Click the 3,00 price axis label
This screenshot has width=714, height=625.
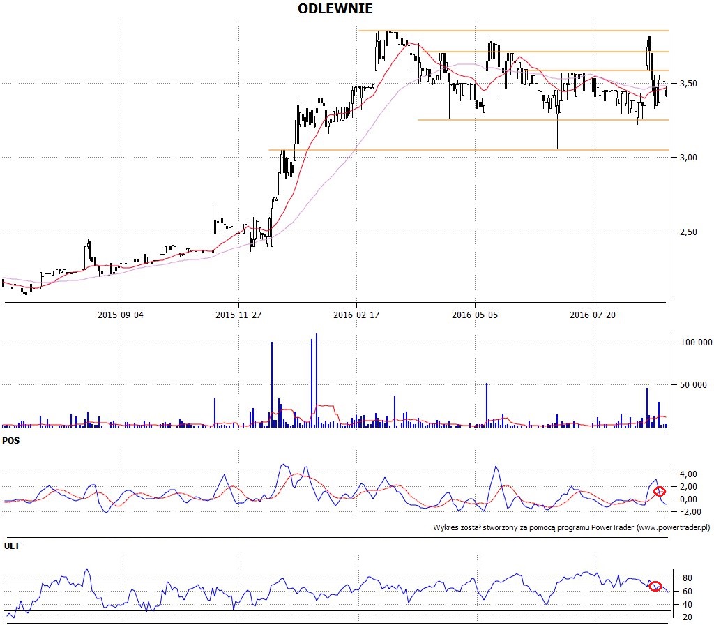[x=688, y=157]
